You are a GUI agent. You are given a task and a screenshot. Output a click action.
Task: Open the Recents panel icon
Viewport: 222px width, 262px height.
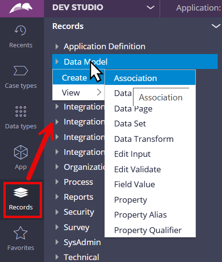pyautogui.click(x=20, y=30)
